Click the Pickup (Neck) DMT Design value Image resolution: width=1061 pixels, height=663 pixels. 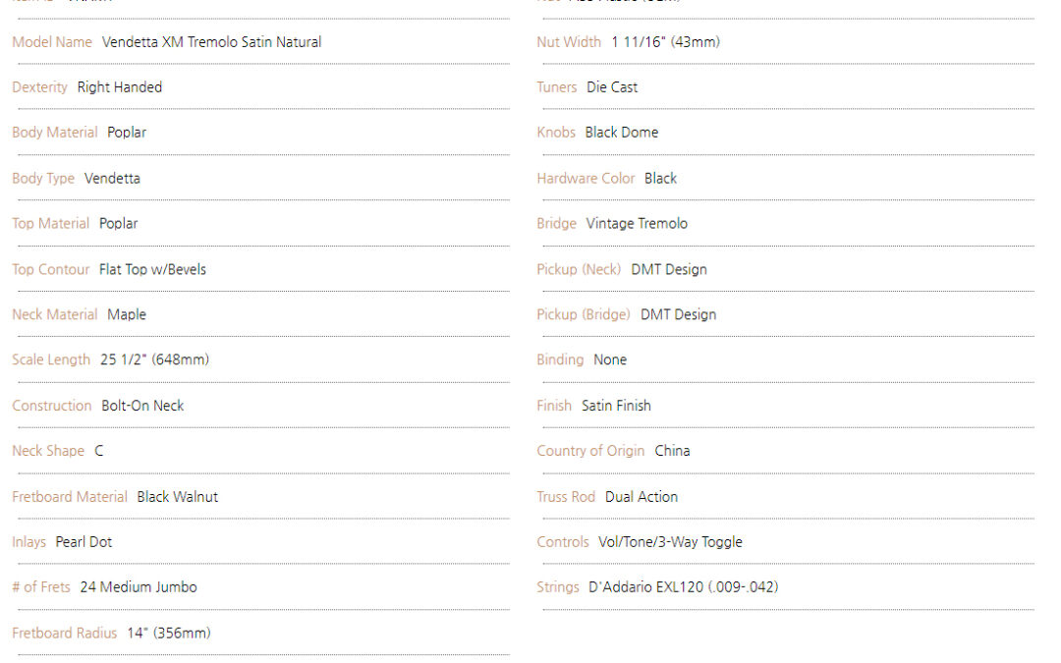(669, 269)
